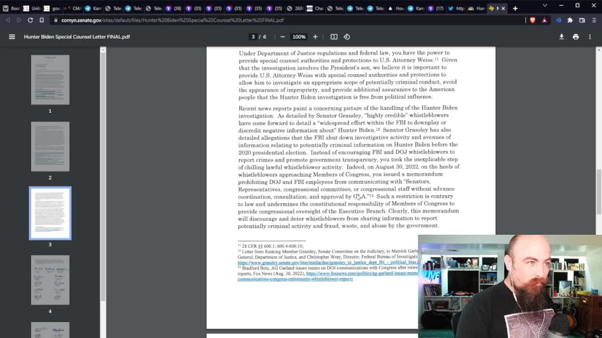Screen dimensions: 602x338
Task: Open a new browser tab
Action: pyautogui.click(x=515, y=8)
